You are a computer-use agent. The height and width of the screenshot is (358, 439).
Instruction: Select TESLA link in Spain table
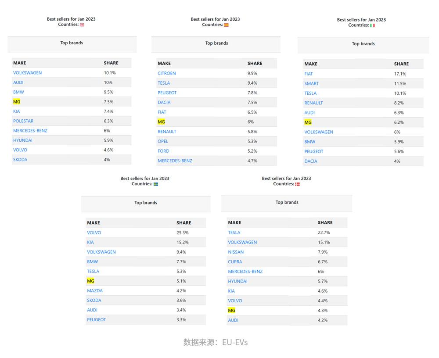click(164, 83)
